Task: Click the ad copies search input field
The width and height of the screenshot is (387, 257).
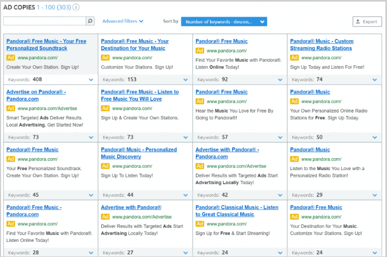Action: [x=45, y=21]
